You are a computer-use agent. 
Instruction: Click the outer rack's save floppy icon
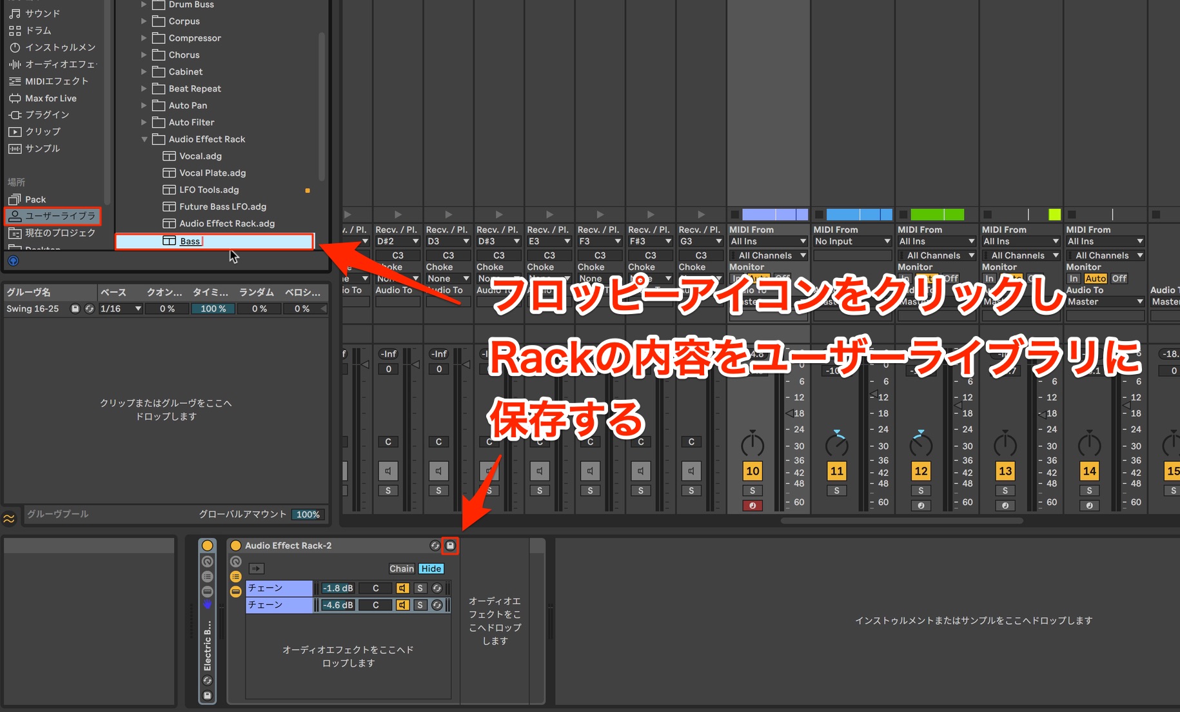tap(208, 695)
